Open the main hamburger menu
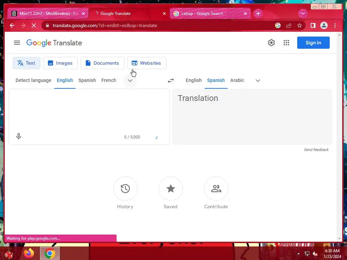Viewport: 347px width, 260px height. [17, 43]
